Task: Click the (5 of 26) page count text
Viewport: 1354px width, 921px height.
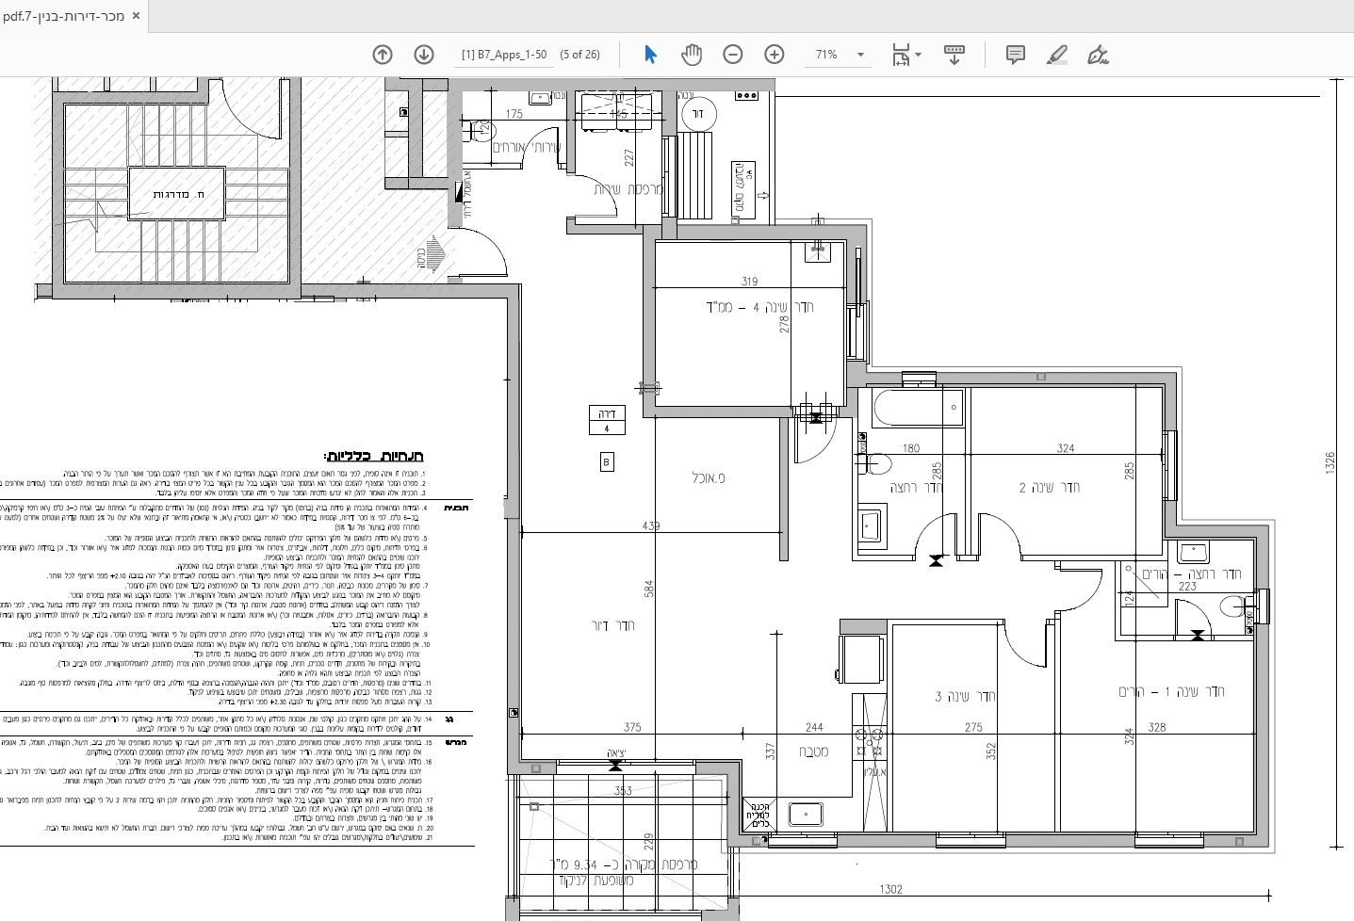Action: click(x=579, y=55)
